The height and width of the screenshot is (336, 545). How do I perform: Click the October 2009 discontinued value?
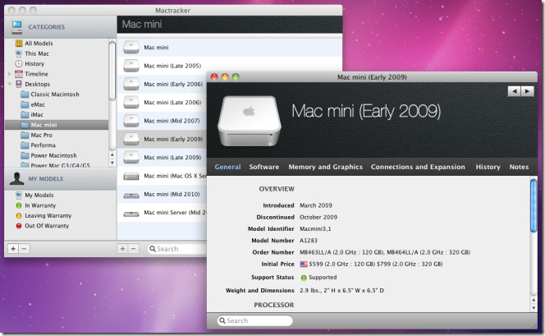[318, 217]
